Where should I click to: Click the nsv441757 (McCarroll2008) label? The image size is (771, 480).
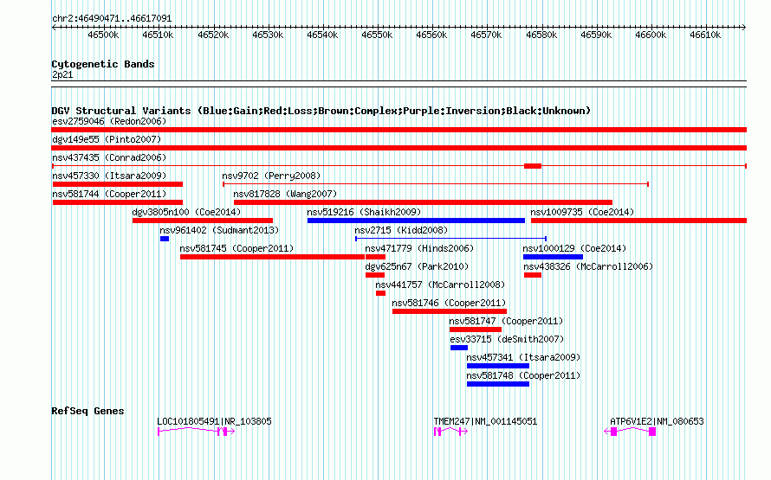[440, 285]
